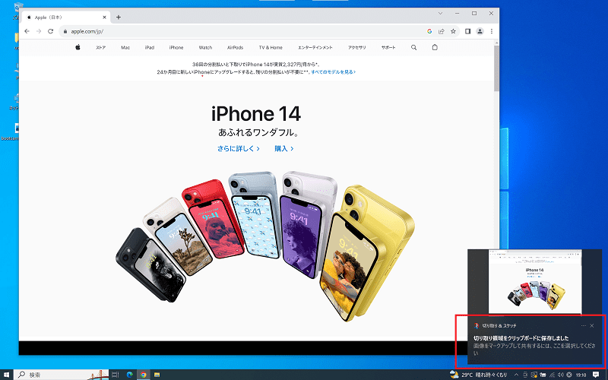Show hidden system tray icons
608x380 pixels.
(x=516, y=375)
